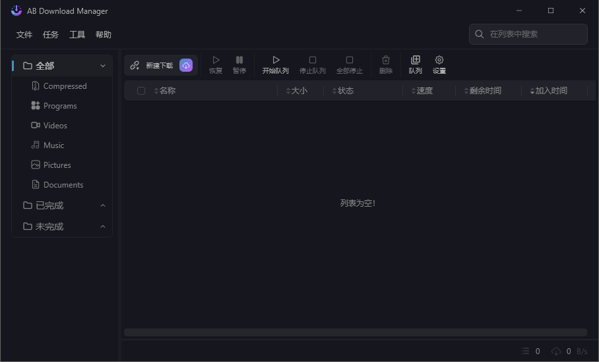This screenshot has height=362, width=599.
Task: Sort list by 名称 column header
Action: [168, 91]
